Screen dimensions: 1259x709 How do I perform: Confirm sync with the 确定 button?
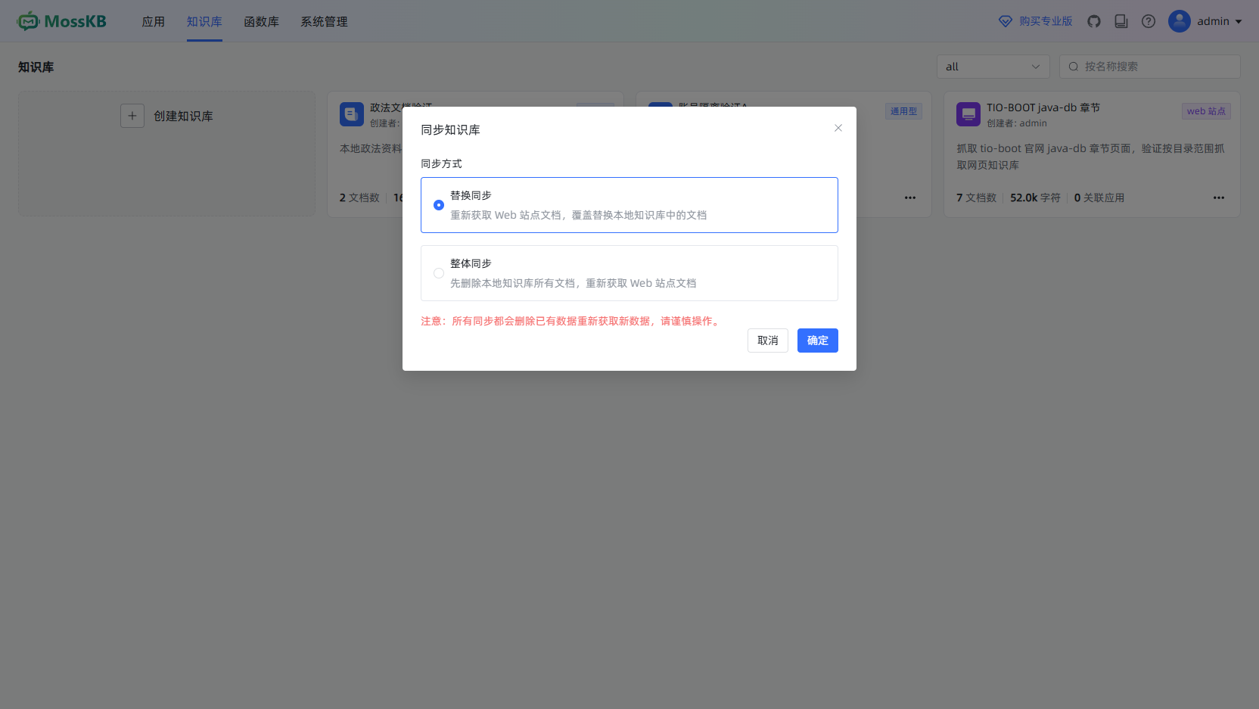point(818,341)
